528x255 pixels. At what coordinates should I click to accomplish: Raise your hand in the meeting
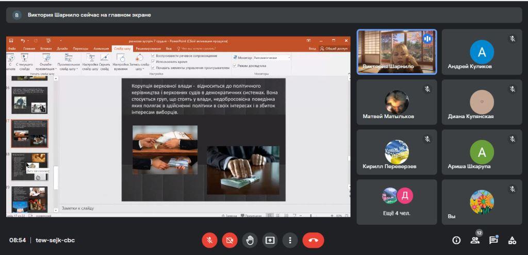250,240
